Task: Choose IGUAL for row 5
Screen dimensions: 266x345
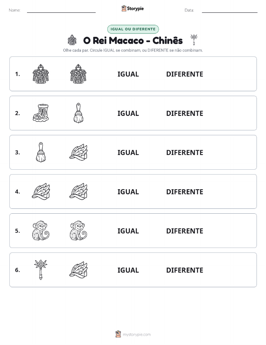Action: pyautogui.click(x=128, y=231)
